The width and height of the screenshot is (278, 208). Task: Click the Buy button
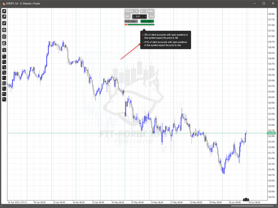tap(152, 16)
